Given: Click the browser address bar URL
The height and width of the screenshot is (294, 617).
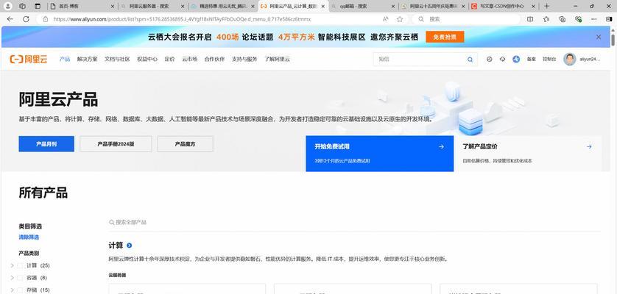Looking at the screenshot, I should [x=182, y=19].
